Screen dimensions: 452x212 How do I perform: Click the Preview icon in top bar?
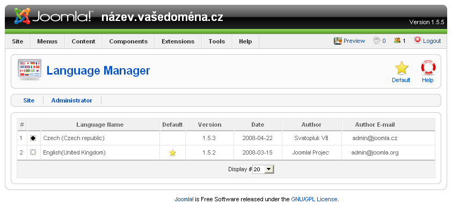(x=338, y=41)
